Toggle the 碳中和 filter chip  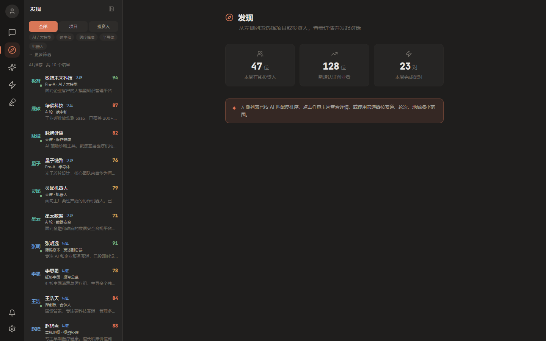[x=65, y=38]
